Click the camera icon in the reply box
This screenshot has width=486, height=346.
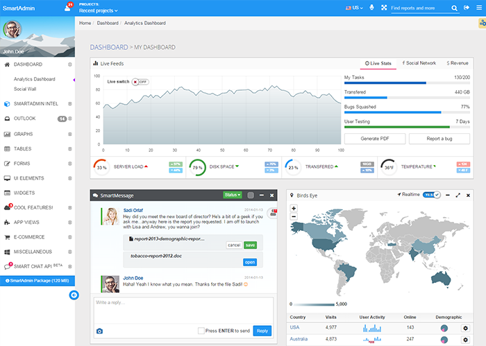(x=99, y=331)
